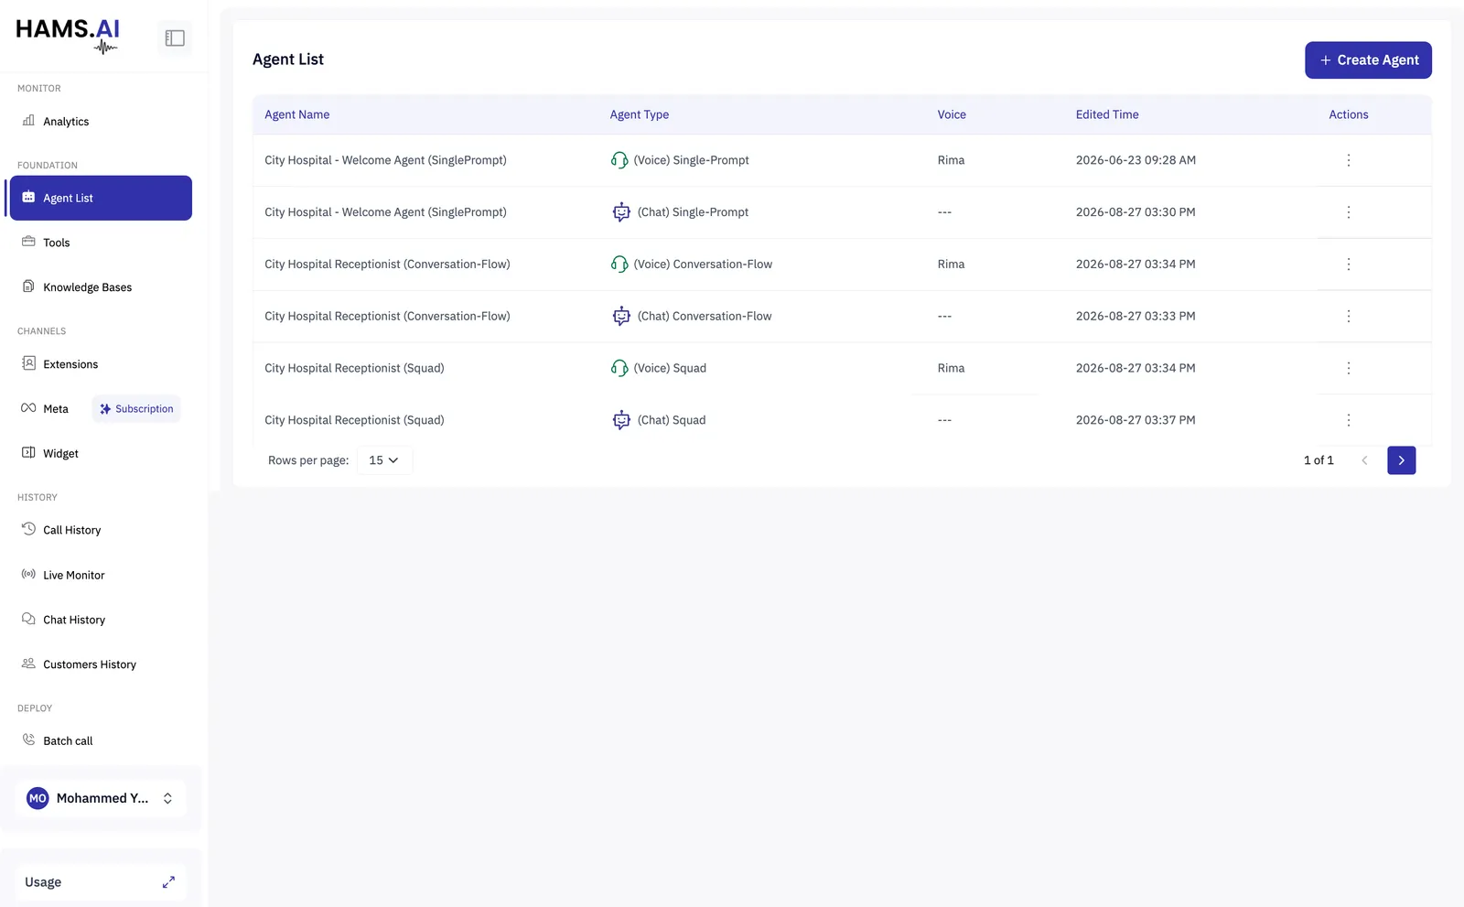Click the headset icon for Voice Squad
Image resolution: width=1464 pixels, height=907 pixels.
coord(619,368)
